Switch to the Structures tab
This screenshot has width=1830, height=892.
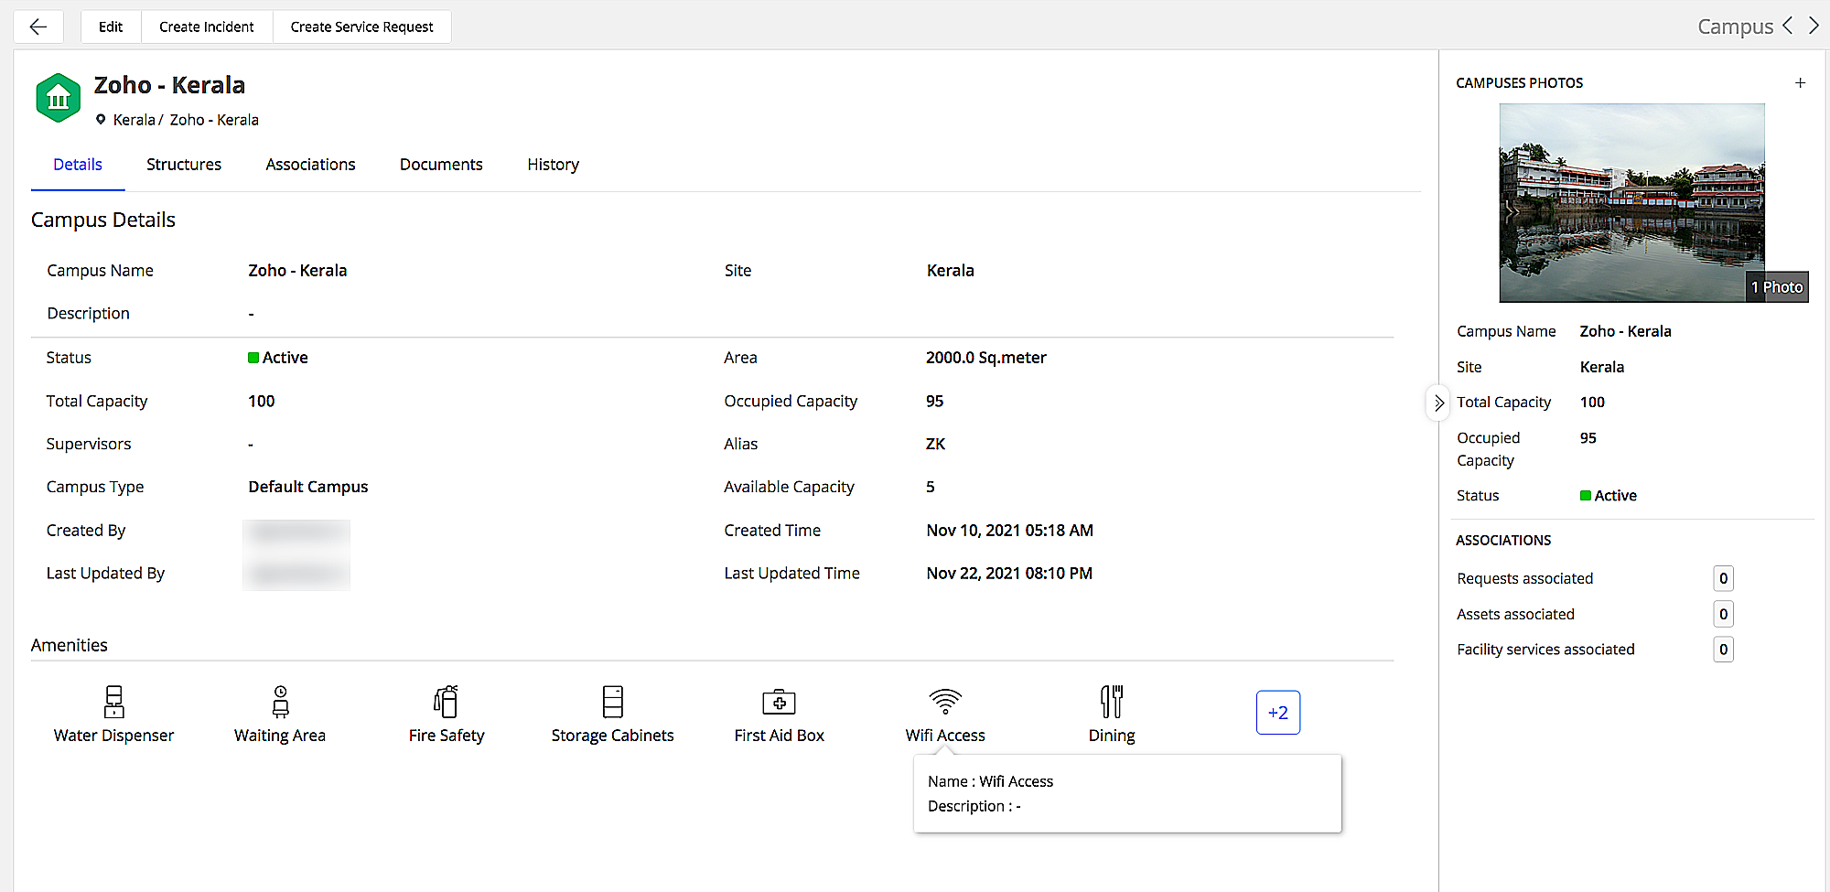[184, 165]
